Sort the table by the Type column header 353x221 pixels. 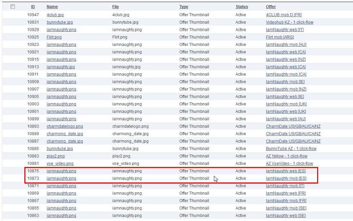[x=184, y=7]
